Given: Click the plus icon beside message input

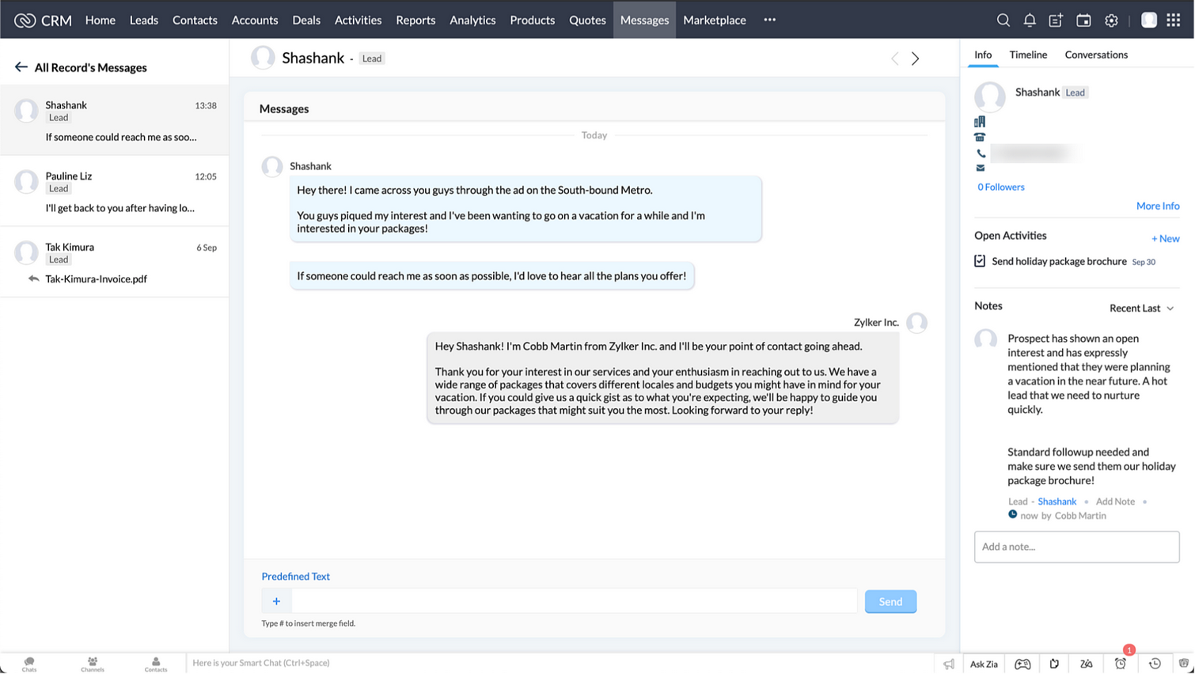Looking at the screenshot, I should coord(276,601).
